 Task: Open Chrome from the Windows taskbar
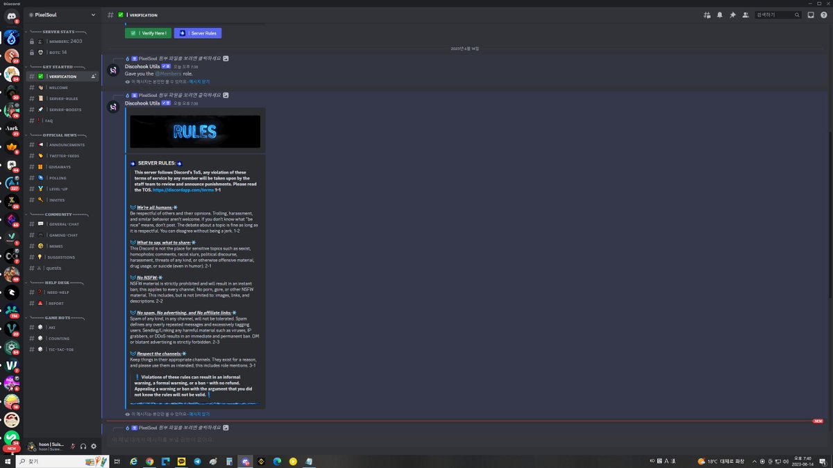tap(150, 461)
